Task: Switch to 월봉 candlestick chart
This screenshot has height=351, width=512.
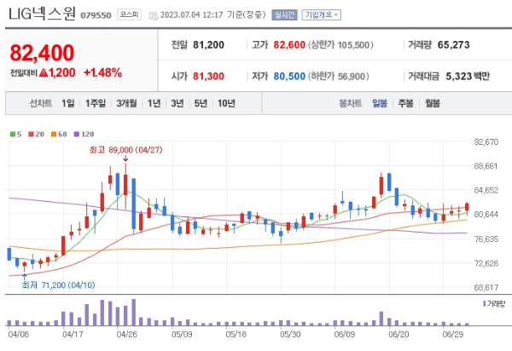Action: pos(433,103)
